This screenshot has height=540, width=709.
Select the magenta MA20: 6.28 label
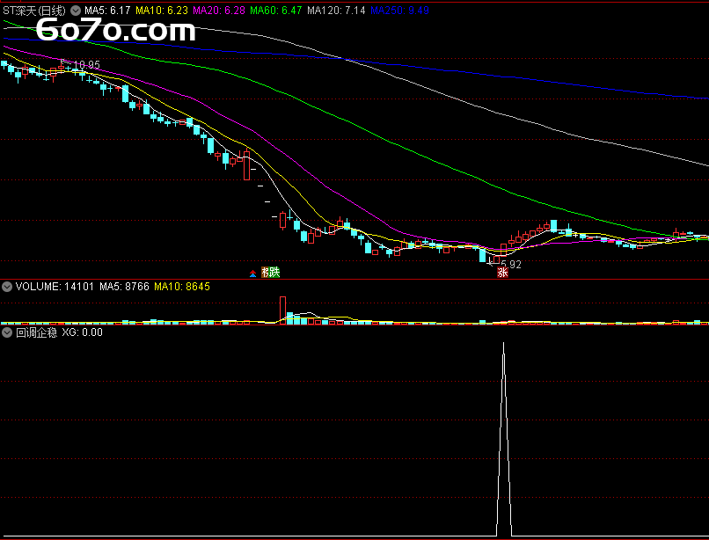[219, 11]
